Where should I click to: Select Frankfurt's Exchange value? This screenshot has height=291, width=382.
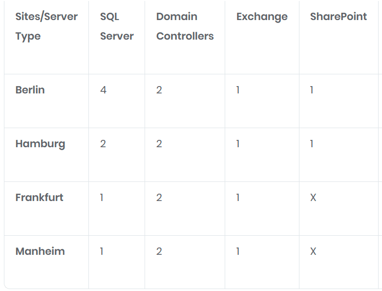[238, 198]
